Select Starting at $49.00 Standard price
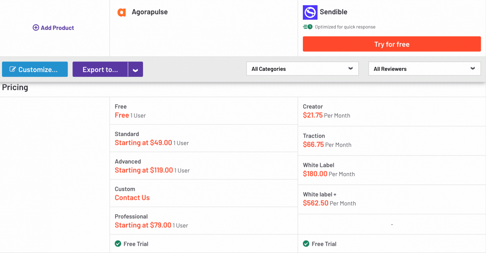 143,142
